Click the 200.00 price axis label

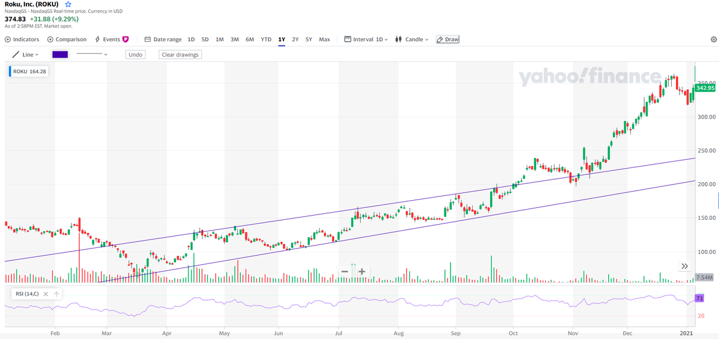tap(708, 184)
